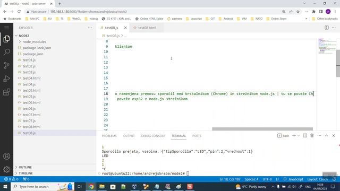Switch to the PROBLEMS panel tab
Viewport: 340px width, 191px height.
point(109,136)
